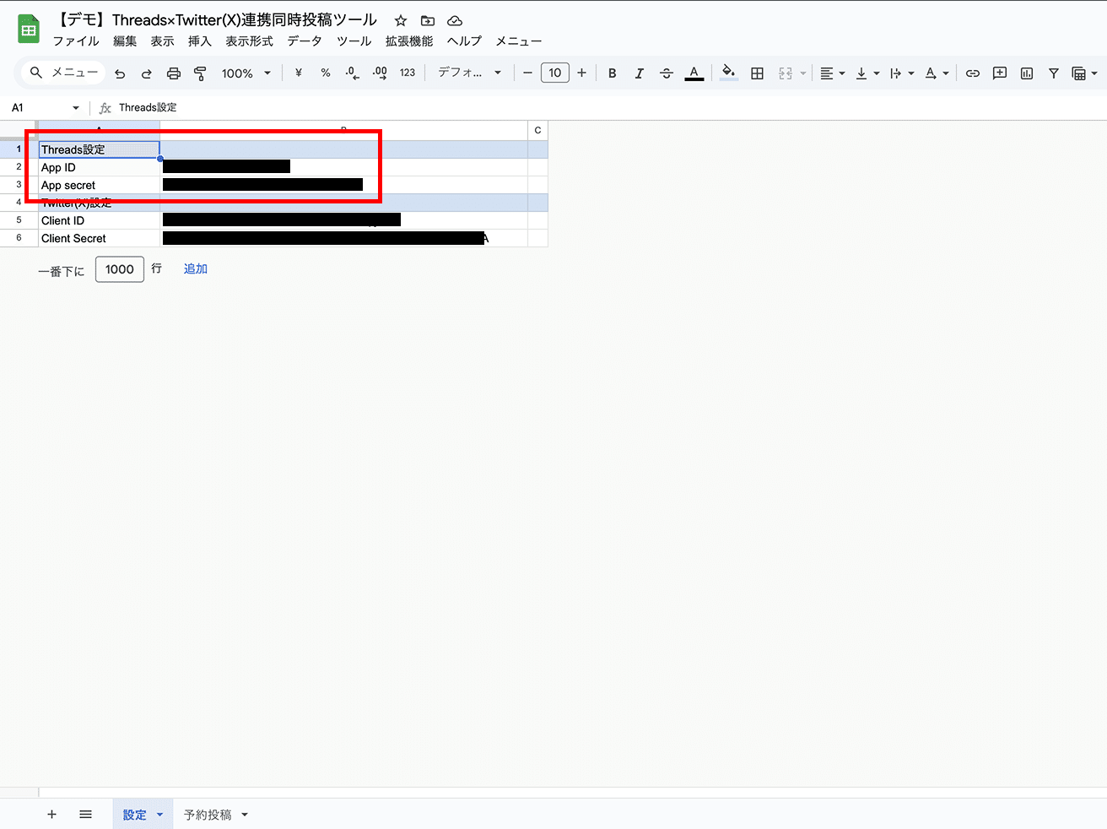1107x829 pixels.
Task: Edit the rows-to-add count field
Action: (120, 269)
